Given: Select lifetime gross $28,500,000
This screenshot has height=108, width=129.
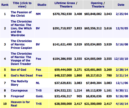Looking at the screenshot, I should pyautogui.click(x=63, y=104).
